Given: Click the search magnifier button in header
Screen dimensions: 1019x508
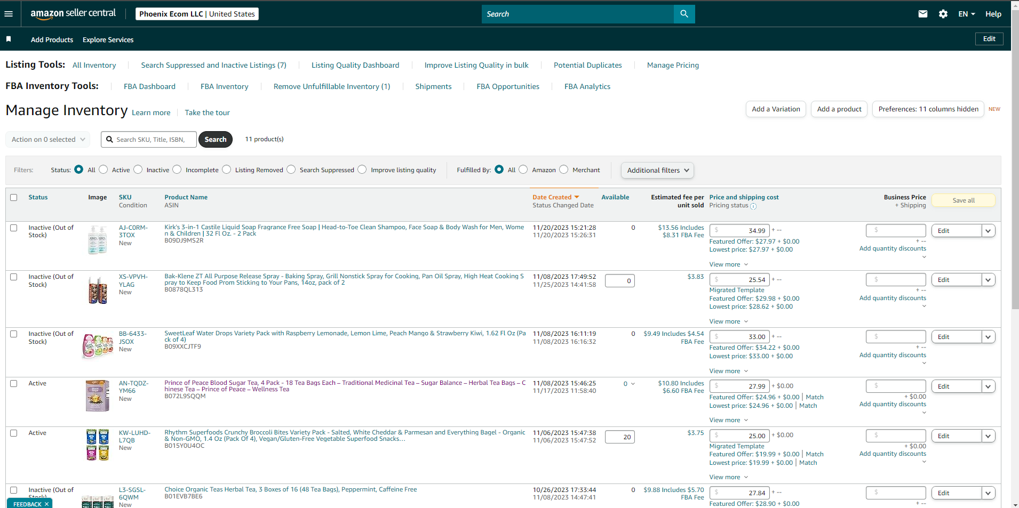Looking at the screenshot, I should pyautogui.click(x=684, y=14).
